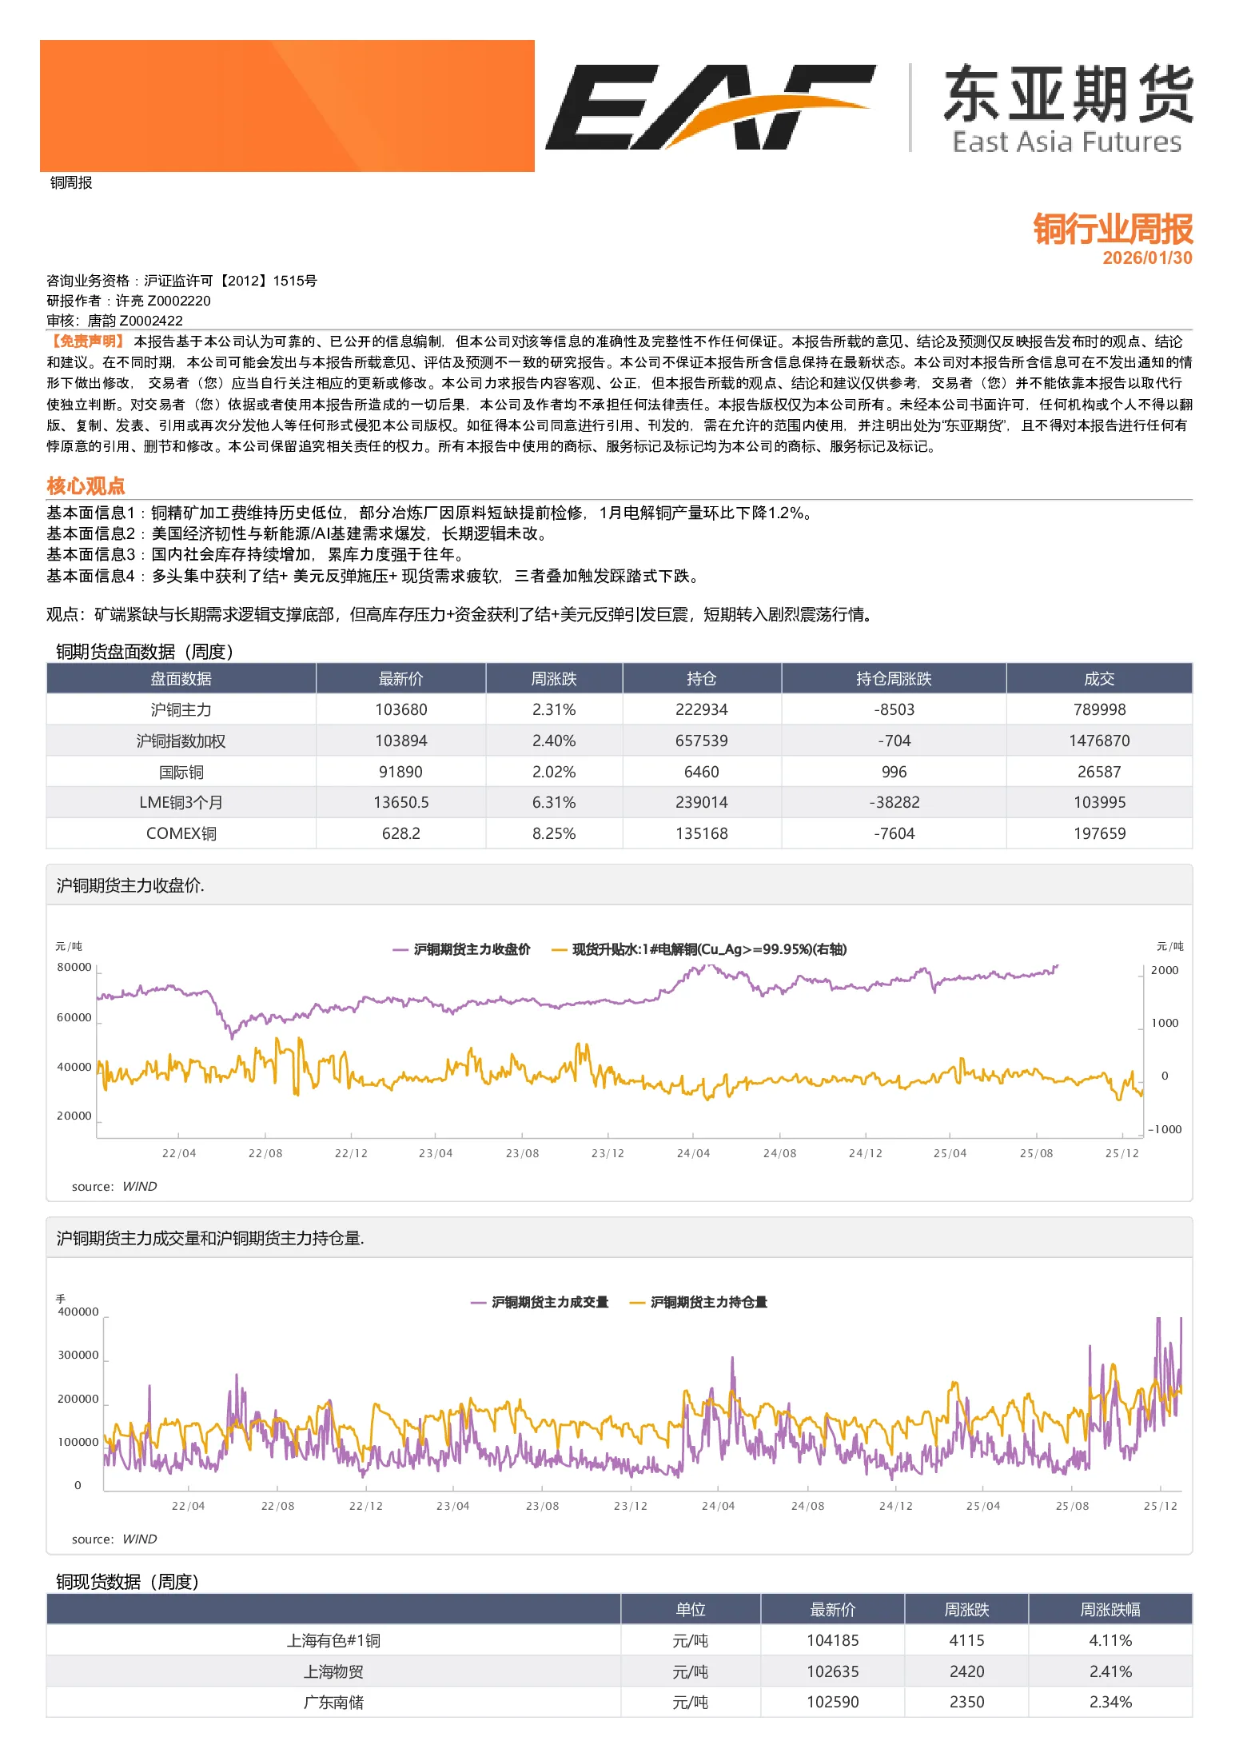Image resolution: width=1239 pixels, height=1737 pixels.
Task: Click 沪铜主力 latest price 103680
Action: 400,709
